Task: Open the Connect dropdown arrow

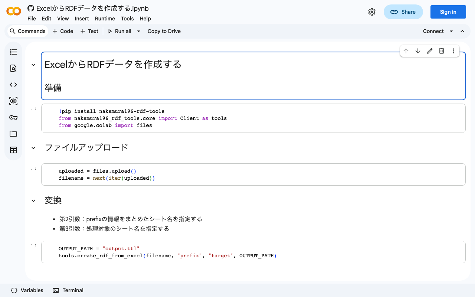Action: pos(451,31)
